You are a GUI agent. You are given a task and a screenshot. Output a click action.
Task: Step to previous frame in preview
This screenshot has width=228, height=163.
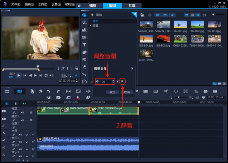click(x=31, y=76)
